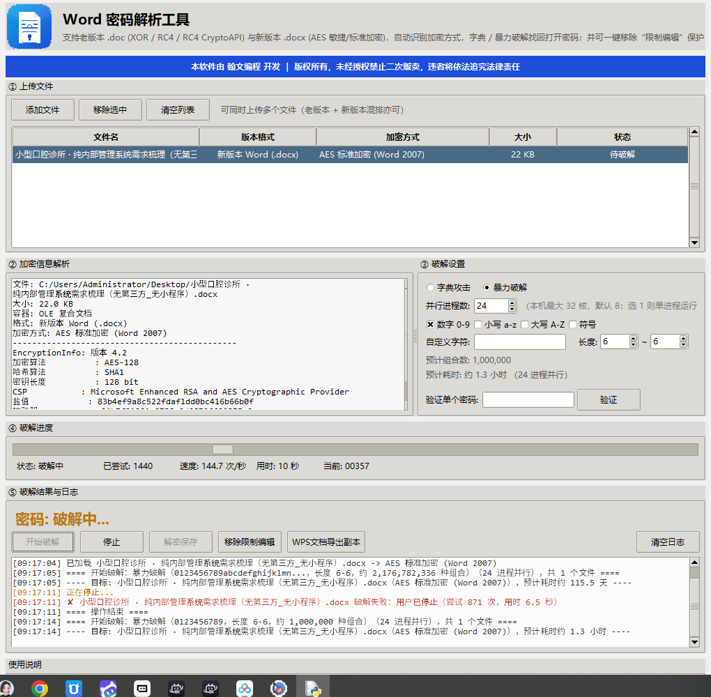Focus the 自定义字符 input field
711x697 pixels.
[519, 342]
